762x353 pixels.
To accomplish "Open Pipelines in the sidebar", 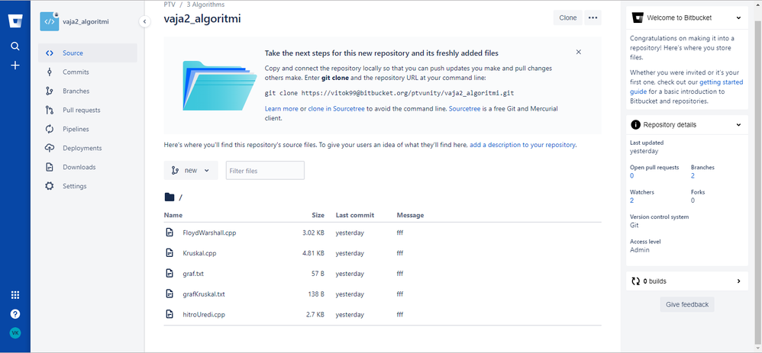I will (x=88, y=129).
